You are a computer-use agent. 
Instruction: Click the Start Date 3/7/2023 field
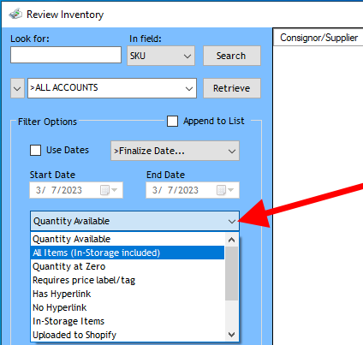tap(76, 190)
